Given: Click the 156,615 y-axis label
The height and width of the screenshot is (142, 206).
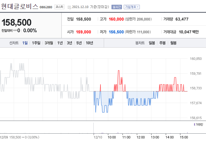Looking at the screenshot, I should 196,118.
